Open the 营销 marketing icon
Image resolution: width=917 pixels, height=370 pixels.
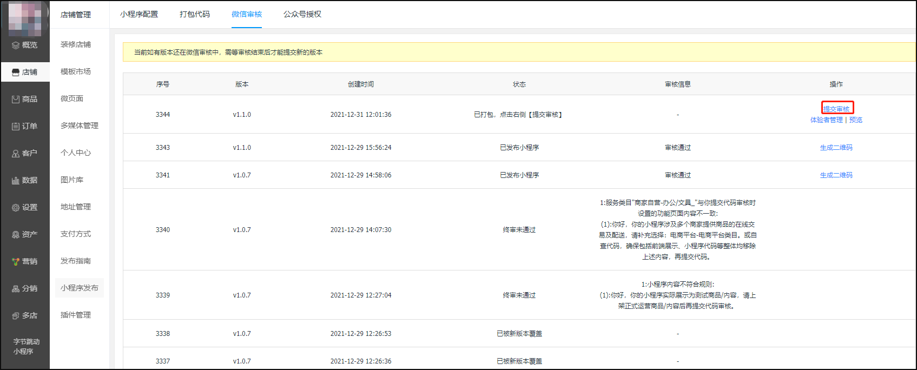(16, 262)
